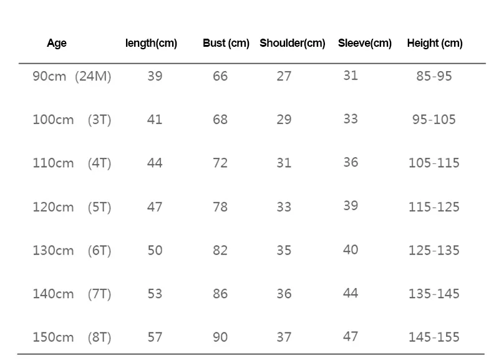Click the 85-95 height range cell

point(434,77)
